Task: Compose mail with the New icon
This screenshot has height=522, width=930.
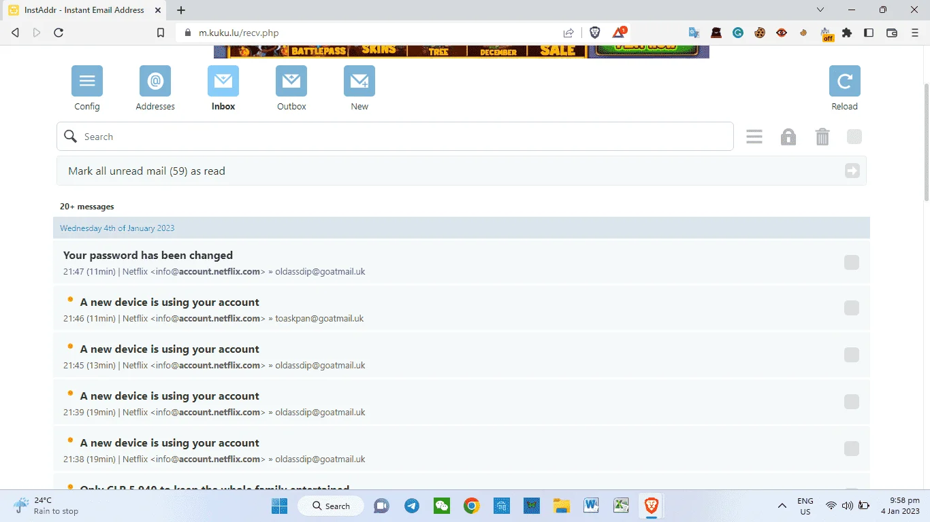Action: (359, 81)
